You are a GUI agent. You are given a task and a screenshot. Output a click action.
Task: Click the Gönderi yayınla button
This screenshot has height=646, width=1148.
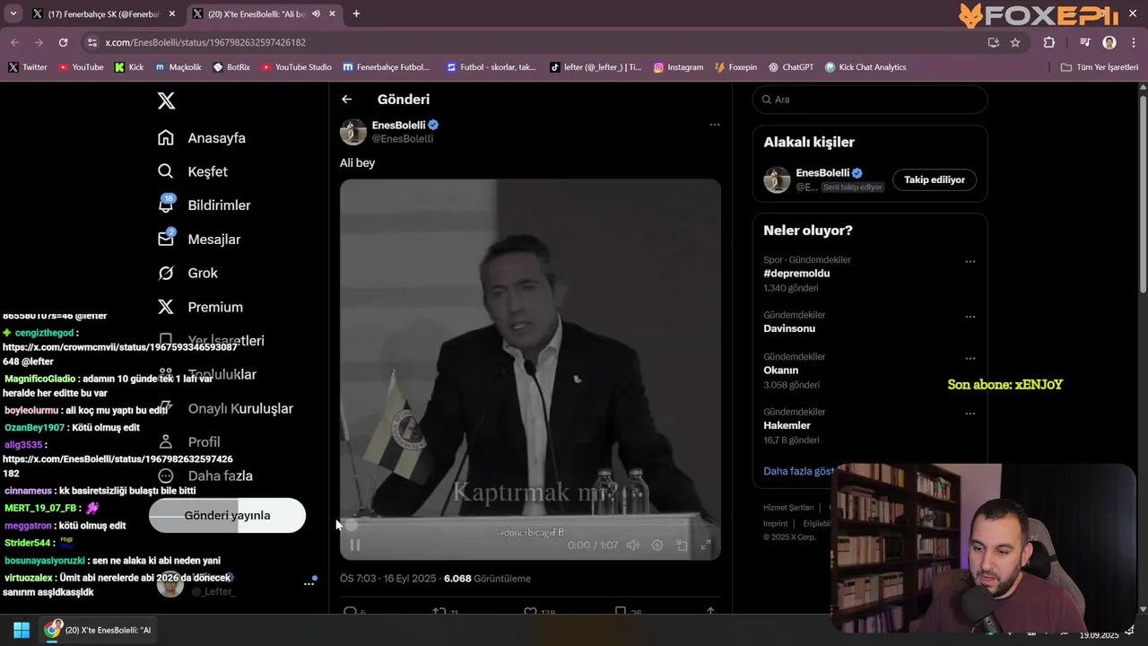[x=227, y=515]
